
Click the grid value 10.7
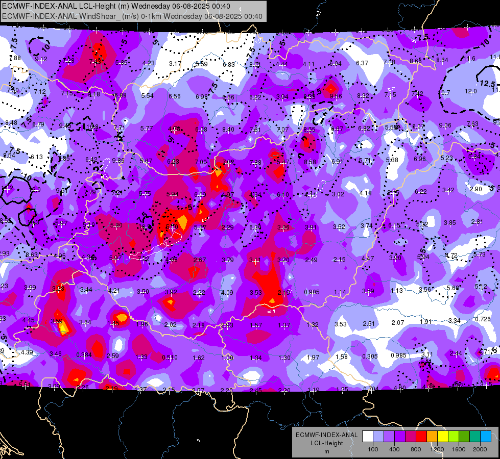444,93
